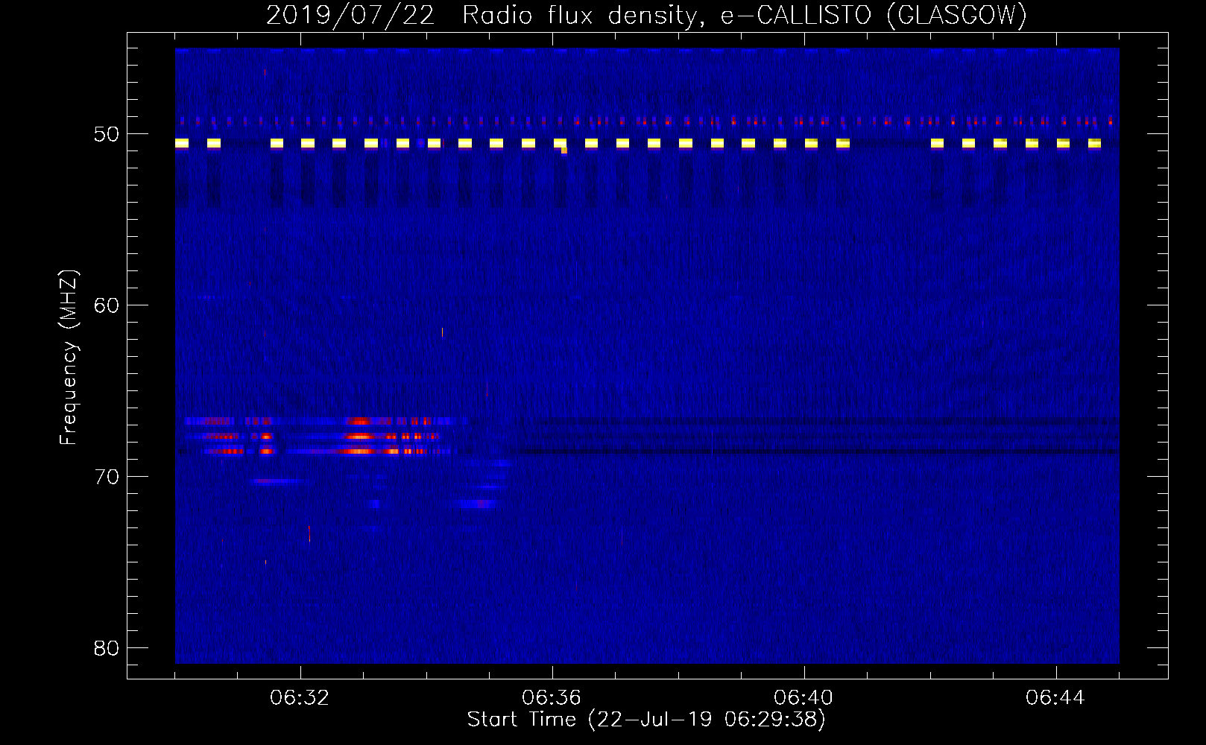Click the '06:44' time tick label
The image size is (1206, 745).
(1055, 698)
